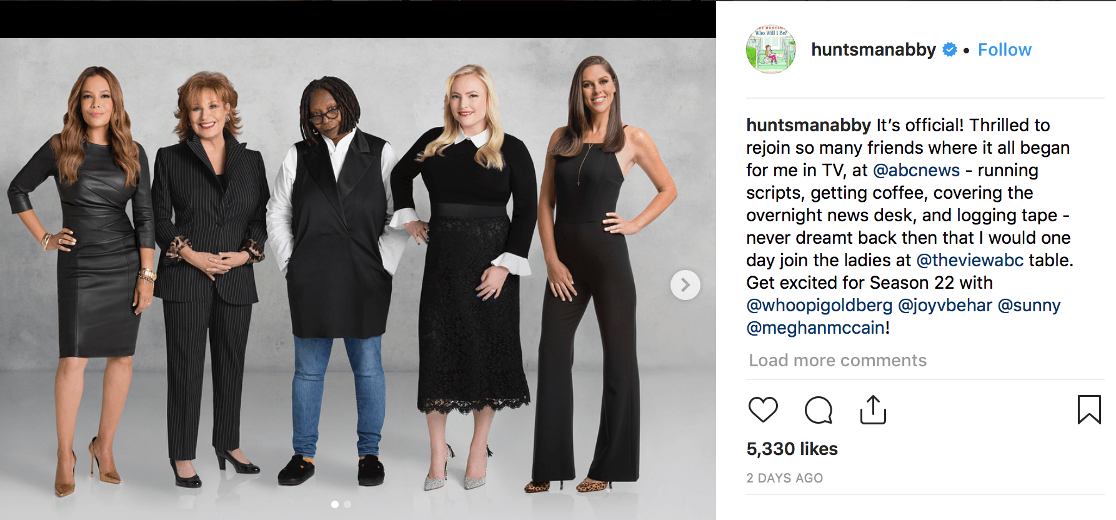Open the @whoopigoldberg profile mention
This screenshot has width=1116, height=520.
(x=819, y=306)
